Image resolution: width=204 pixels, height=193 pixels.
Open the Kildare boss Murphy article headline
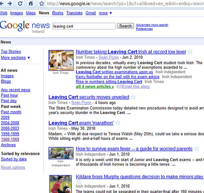140,177
